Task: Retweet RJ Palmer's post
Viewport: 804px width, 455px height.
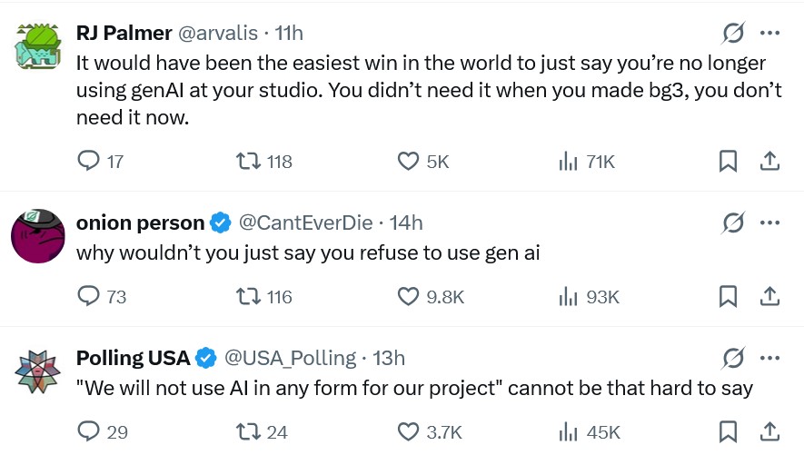Action: (x=246, y=162)
